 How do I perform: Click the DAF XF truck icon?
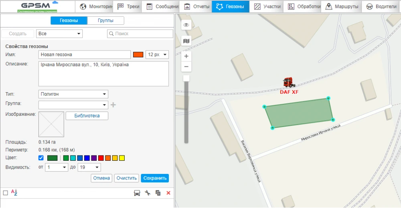coord(289,83)
